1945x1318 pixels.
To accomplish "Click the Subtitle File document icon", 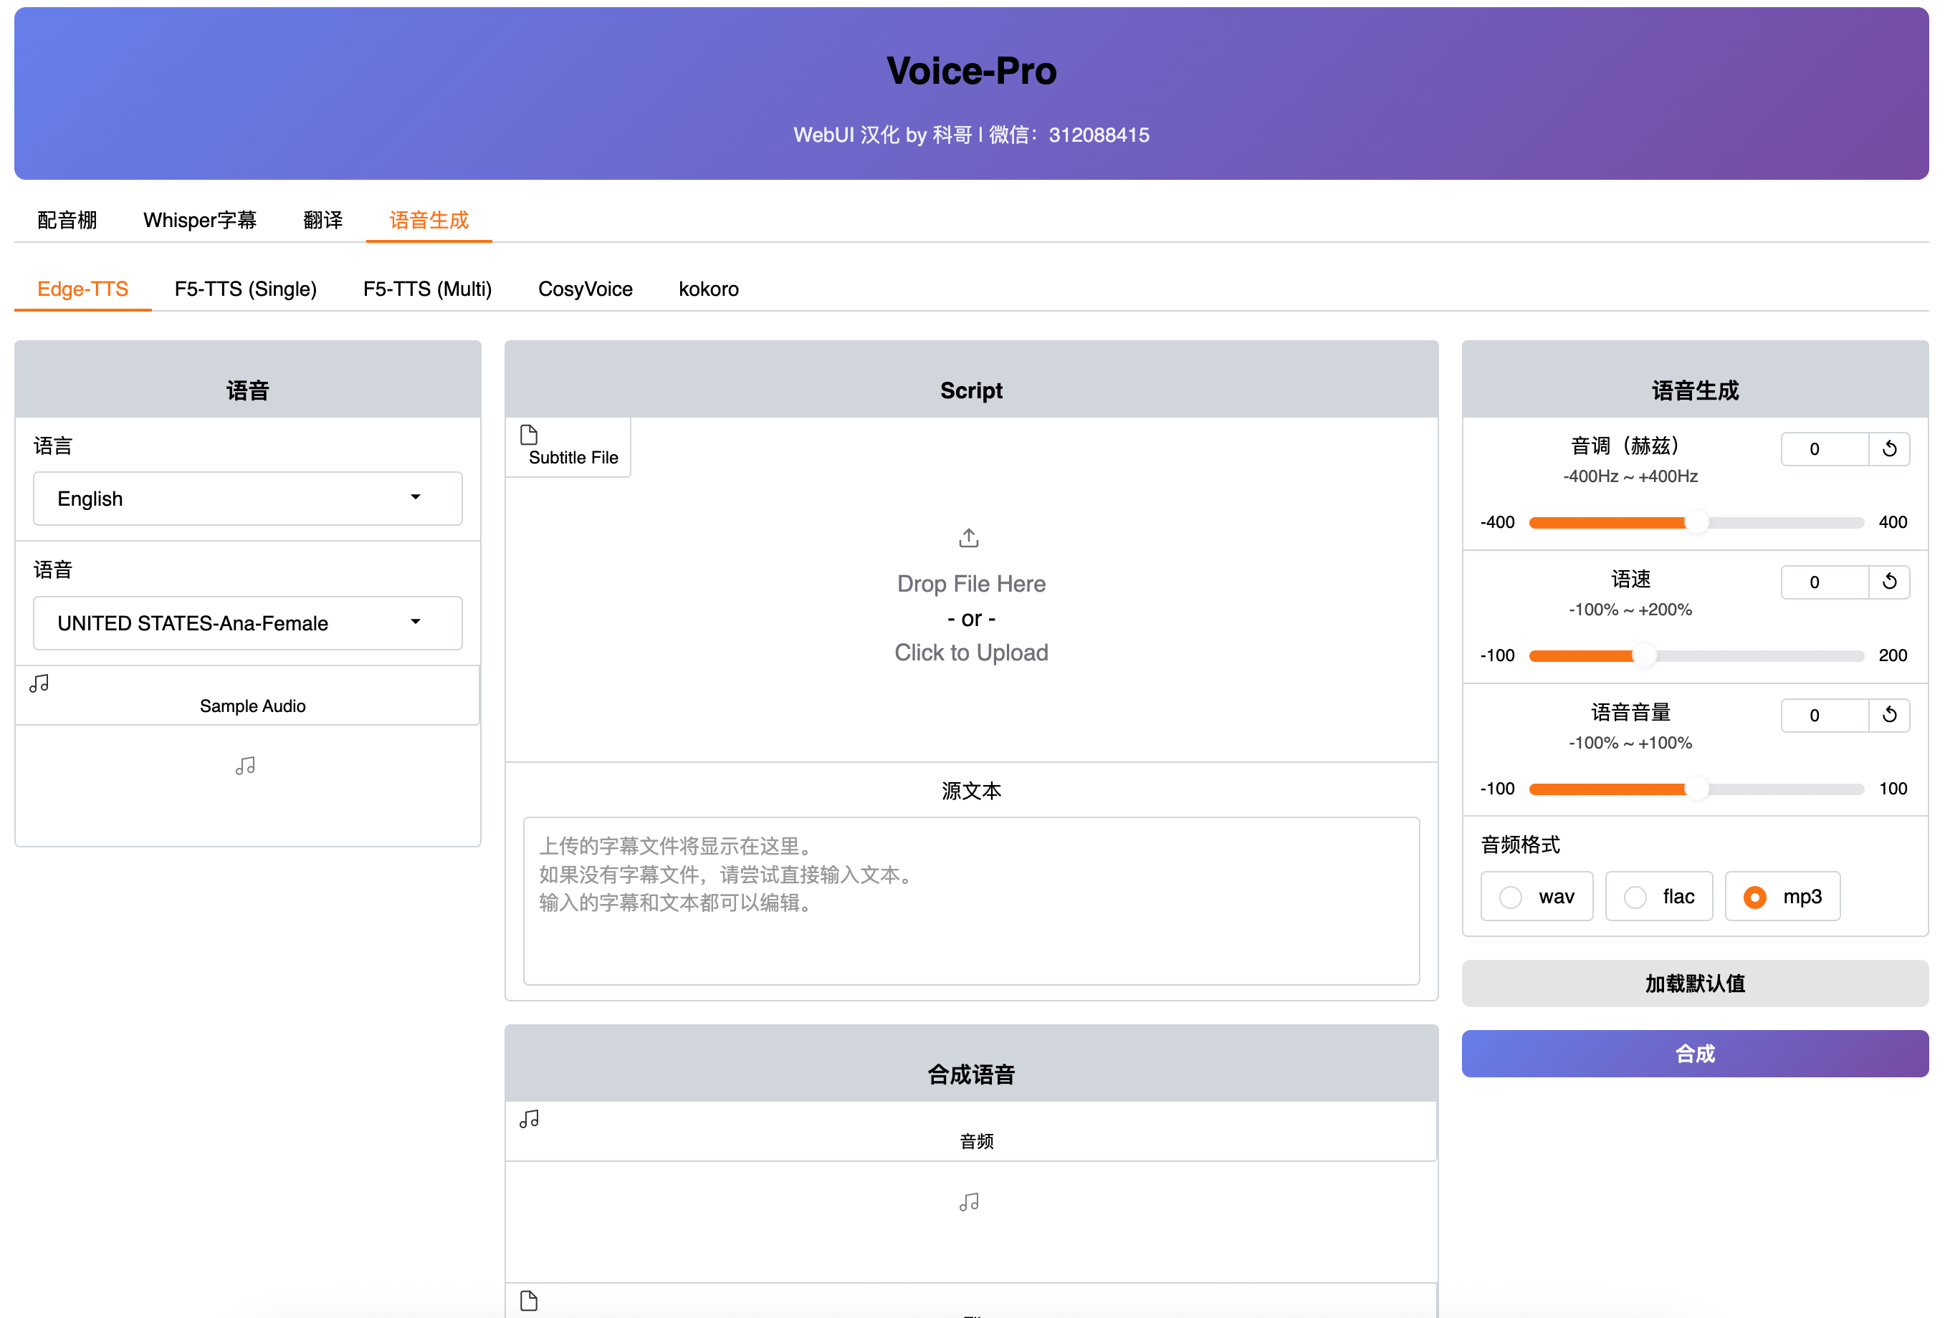I will click(529, 435).
